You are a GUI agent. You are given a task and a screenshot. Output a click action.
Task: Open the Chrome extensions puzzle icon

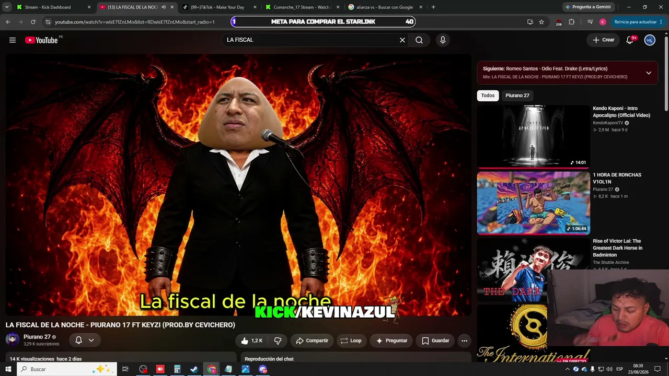pyautogui.click(x=571, y=22)
